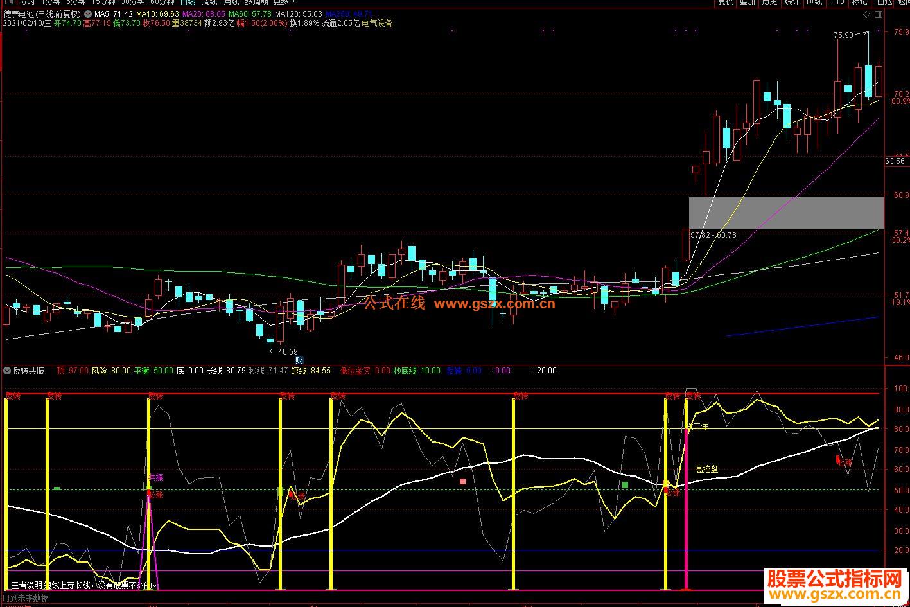Screen dimensions: 910x607
Task: Open the 统计 statistics button
Action: pos(792,2)
